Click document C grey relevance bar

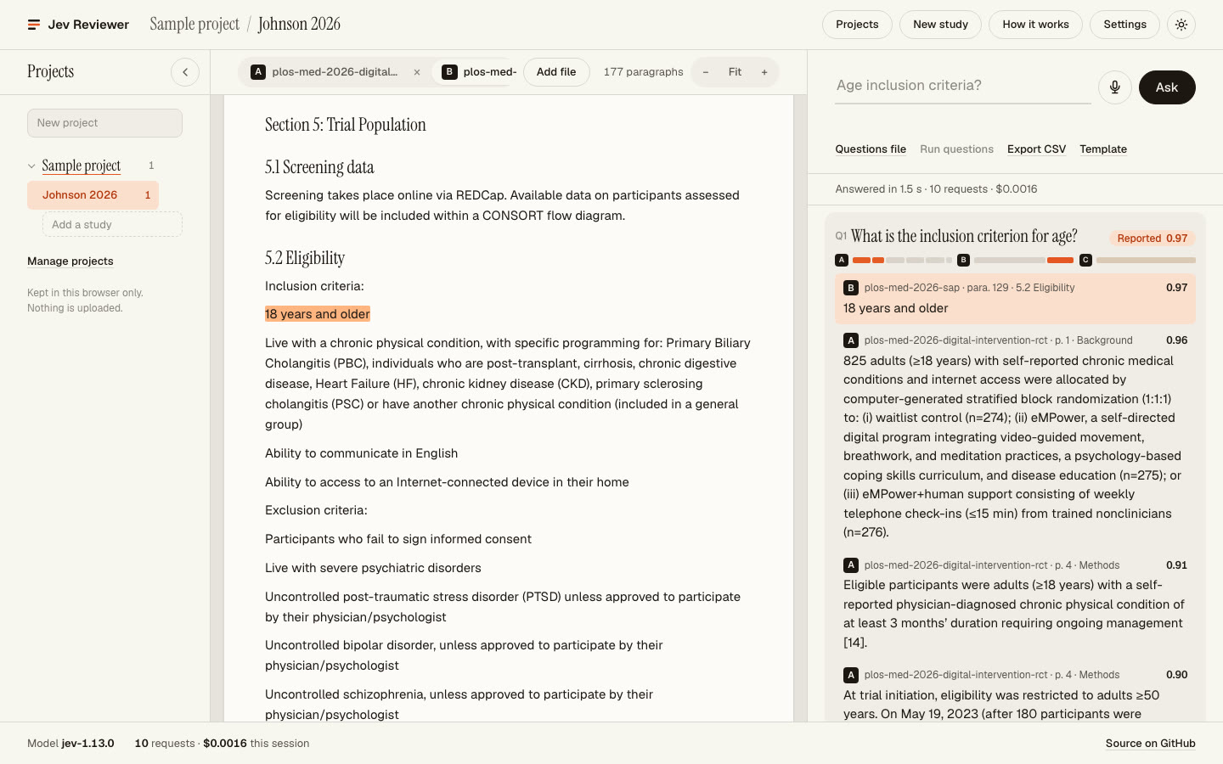click(1146, 260)
